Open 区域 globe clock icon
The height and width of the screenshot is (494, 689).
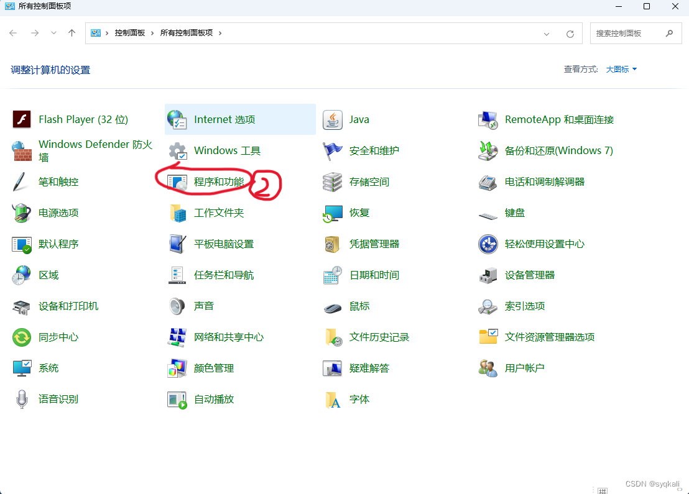(x=22, y=275)
